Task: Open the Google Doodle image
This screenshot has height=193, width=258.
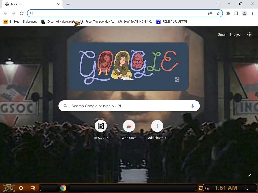Action: click(x=129, y=66)
